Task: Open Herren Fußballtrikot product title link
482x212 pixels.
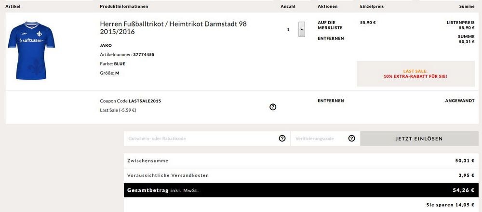Action: (x=173, y=27)
